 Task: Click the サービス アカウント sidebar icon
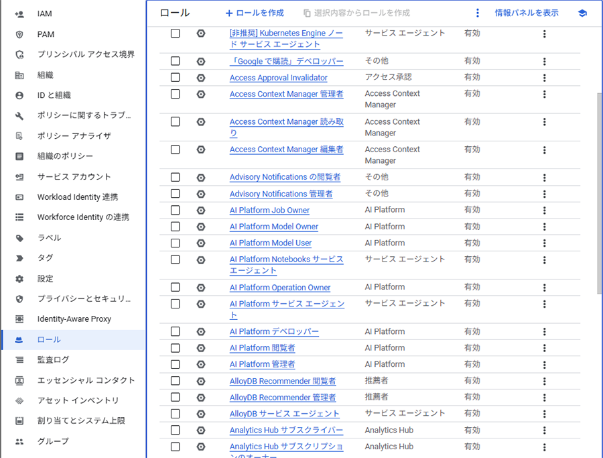click(19, 177)
